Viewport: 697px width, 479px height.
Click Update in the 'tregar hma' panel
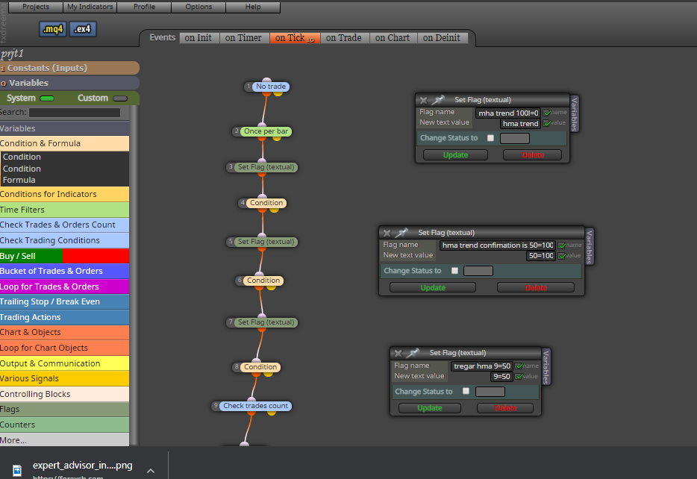[429, 408]
